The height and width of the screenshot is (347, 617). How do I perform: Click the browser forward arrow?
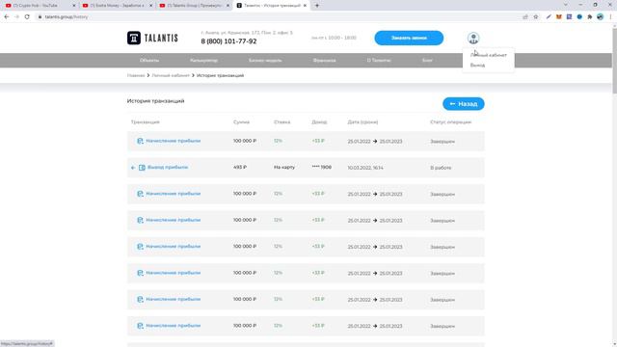[16, 17]
